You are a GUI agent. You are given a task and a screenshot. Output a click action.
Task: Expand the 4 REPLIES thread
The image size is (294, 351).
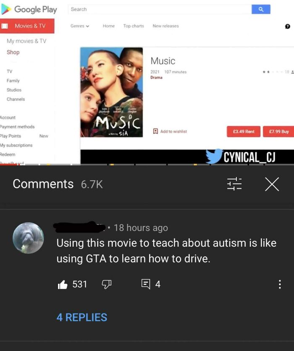[x=82, y=317]
